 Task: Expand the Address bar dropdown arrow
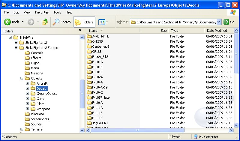pos(219,22)
